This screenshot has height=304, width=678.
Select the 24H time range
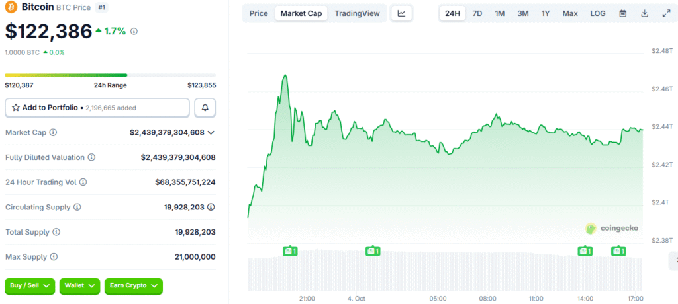pos(452,13)
